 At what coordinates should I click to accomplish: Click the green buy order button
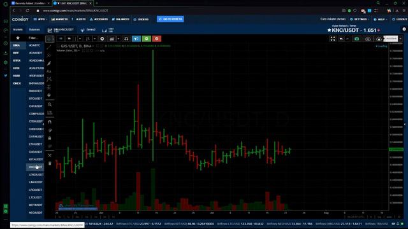click(x=147, y=39)
